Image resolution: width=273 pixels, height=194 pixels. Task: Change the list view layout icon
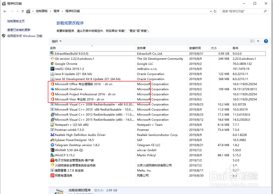253,41
